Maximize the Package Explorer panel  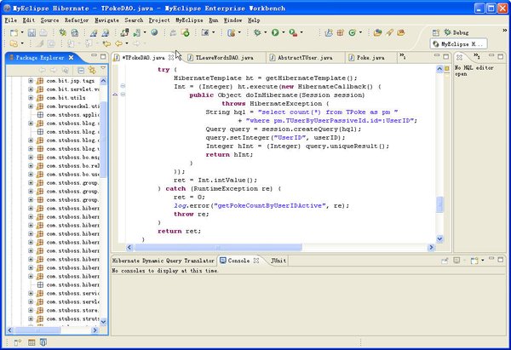(x=101, y=58)
